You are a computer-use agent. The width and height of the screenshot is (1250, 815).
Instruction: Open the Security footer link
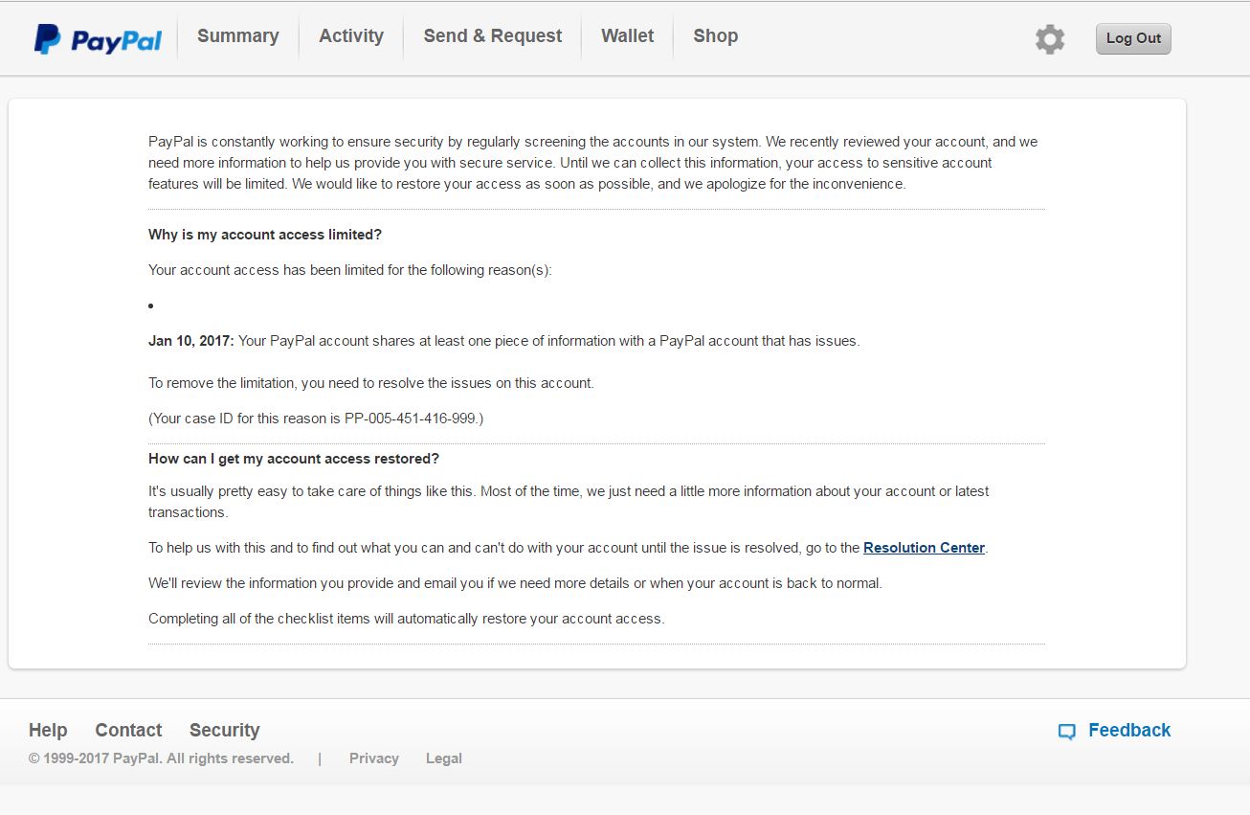pyautogui.click(x=225, y=730)
